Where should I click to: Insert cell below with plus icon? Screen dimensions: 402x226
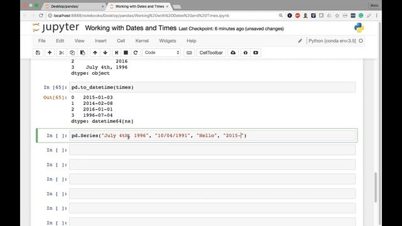(50, 53)
